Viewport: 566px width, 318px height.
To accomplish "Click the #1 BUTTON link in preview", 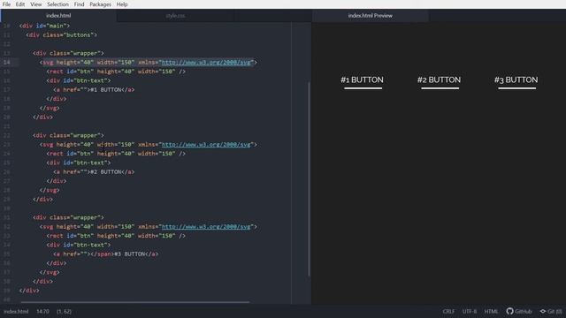I will pyautogui.click(x=362, y=79).
